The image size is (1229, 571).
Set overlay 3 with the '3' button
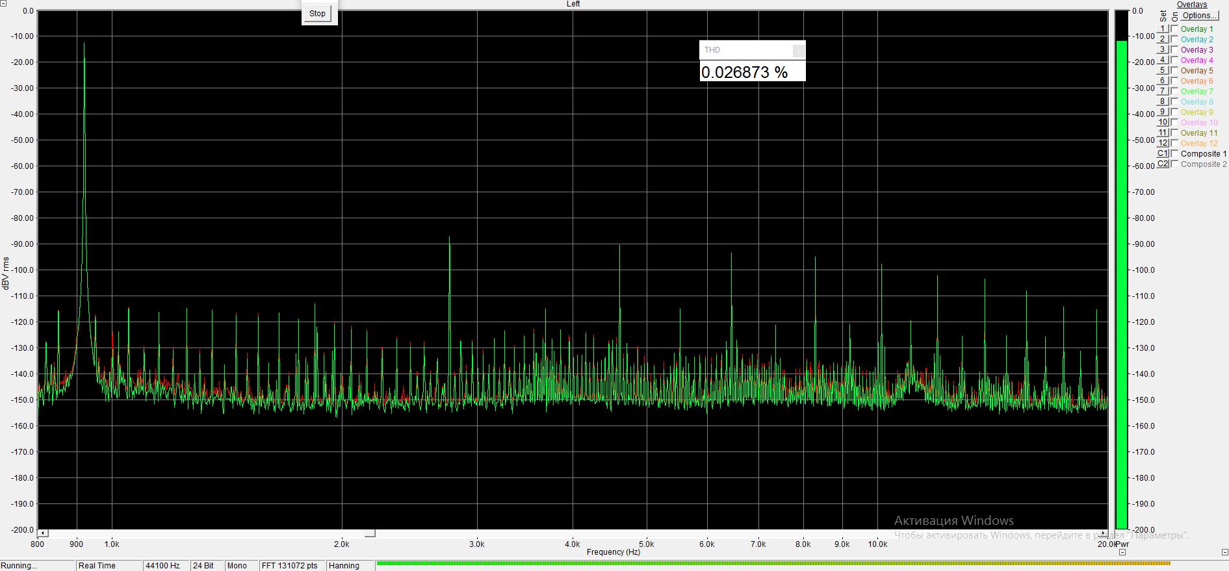(x=1163, y=49)
